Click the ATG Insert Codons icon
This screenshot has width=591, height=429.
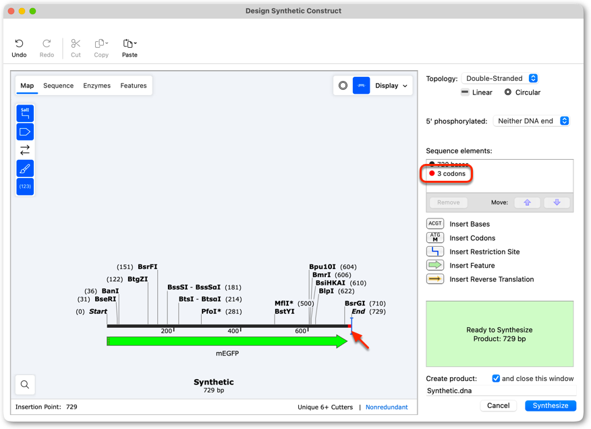point(435,237)
